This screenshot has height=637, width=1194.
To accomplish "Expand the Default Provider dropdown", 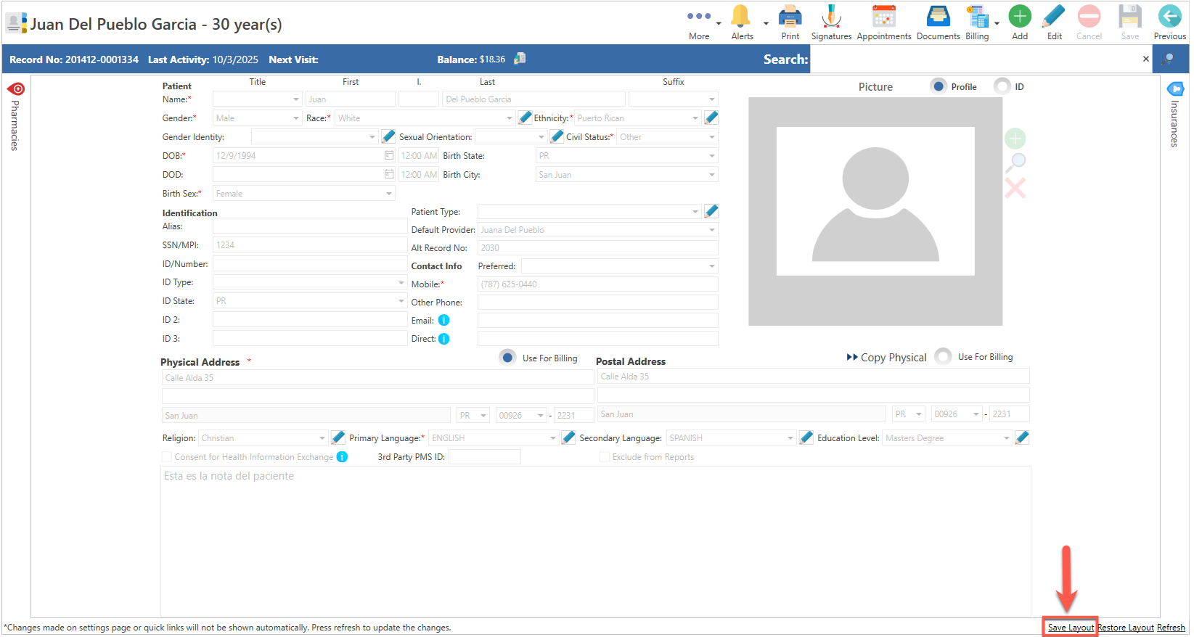I will click(x=711, y=230).
